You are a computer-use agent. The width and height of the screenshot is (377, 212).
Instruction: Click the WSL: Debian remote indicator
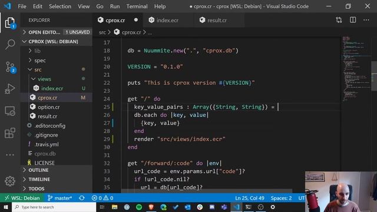(22, 198)
